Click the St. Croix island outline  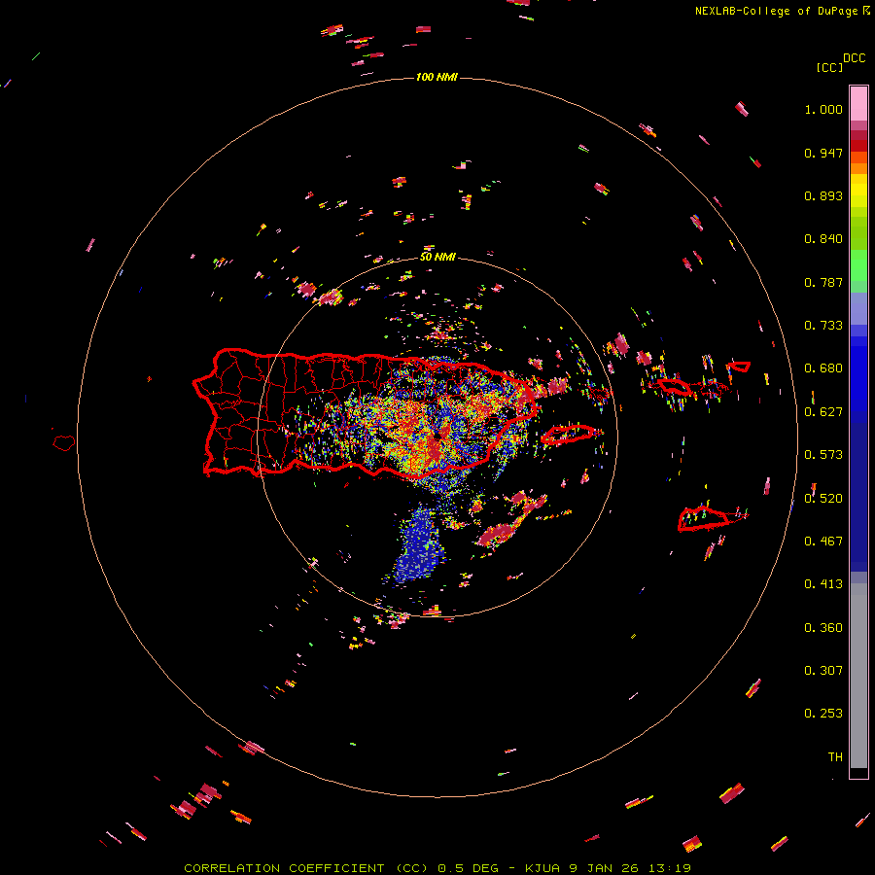click(703, 518)
